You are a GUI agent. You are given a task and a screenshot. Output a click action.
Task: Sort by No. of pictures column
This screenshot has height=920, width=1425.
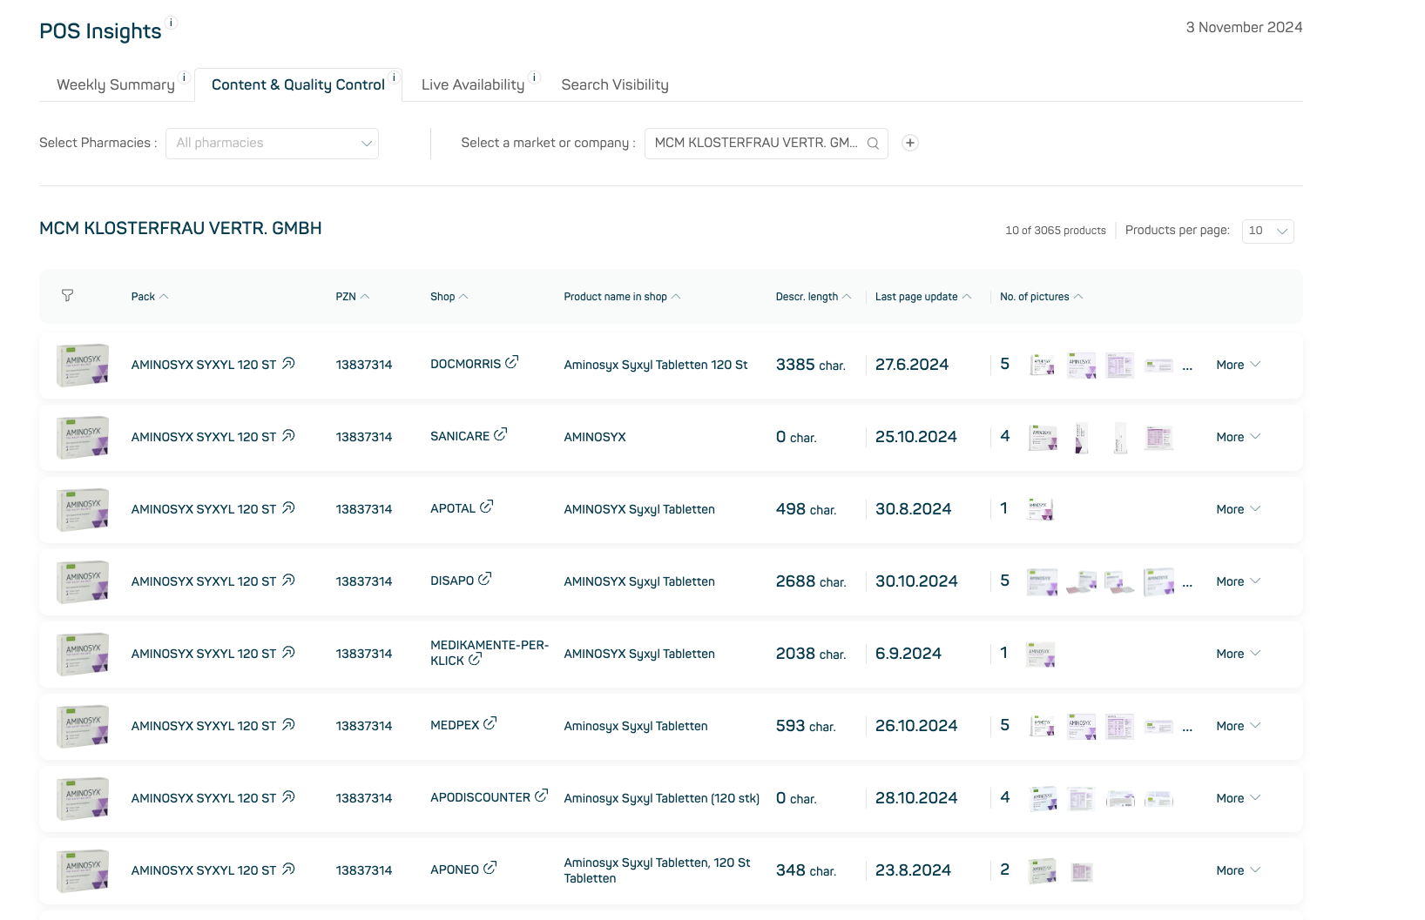1042,297
